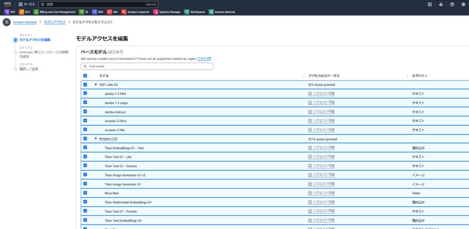
Task: Open the Amazon Bedrock breadcrumb link
Action: [x=25, y=22]
